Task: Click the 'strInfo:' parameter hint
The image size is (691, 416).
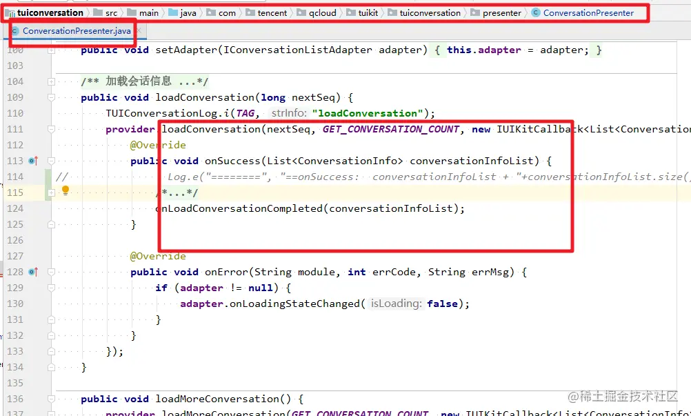Action: tap(288, 113)
